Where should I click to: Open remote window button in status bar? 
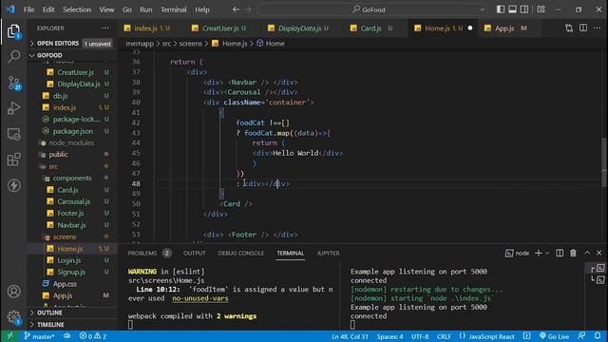pyautogui.click(x=9, y=336)
